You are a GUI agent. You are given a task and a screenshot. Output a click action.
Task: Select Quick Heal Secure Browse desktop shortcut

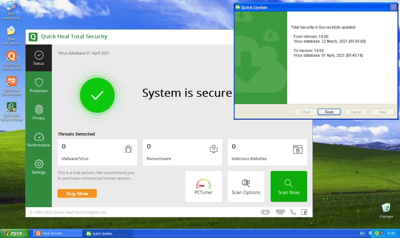coord(12,112)
